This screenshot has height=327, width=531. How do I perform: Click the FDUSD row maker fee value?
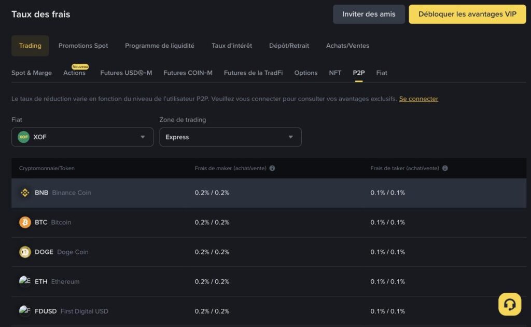tap(212, 311)
